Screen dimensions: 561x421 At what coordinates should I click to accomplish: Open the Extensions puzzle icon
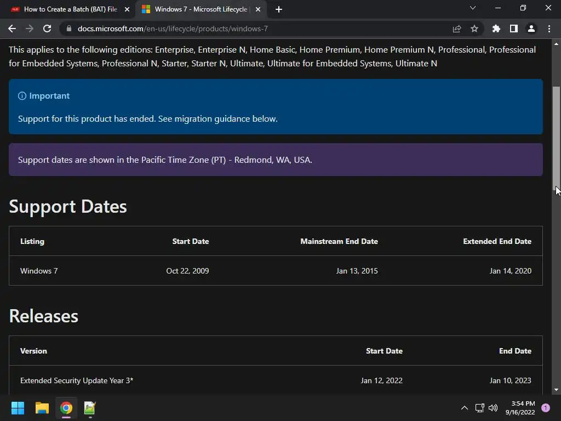point(496,29)
